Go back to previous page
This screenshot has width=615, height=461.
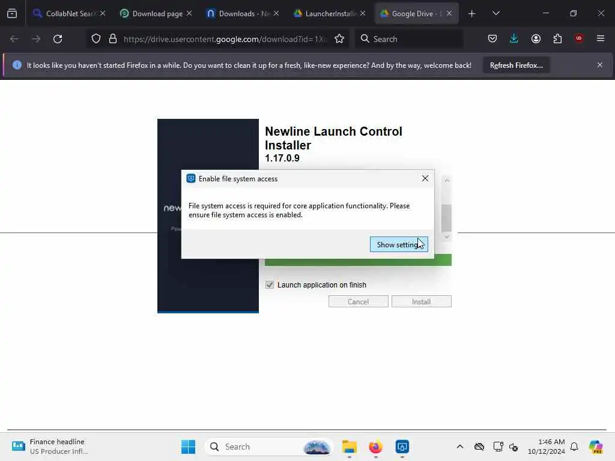pos(14,39)
